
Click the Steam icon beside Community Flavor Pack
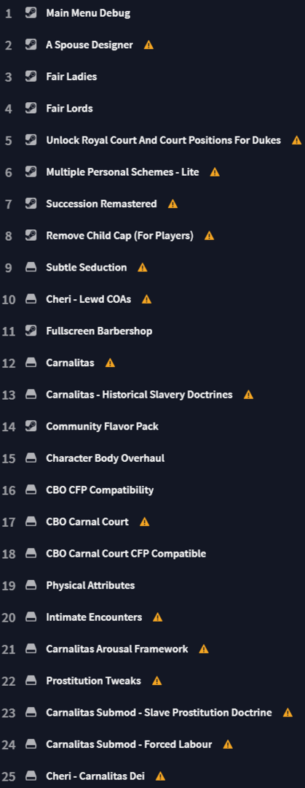point(31,426)
